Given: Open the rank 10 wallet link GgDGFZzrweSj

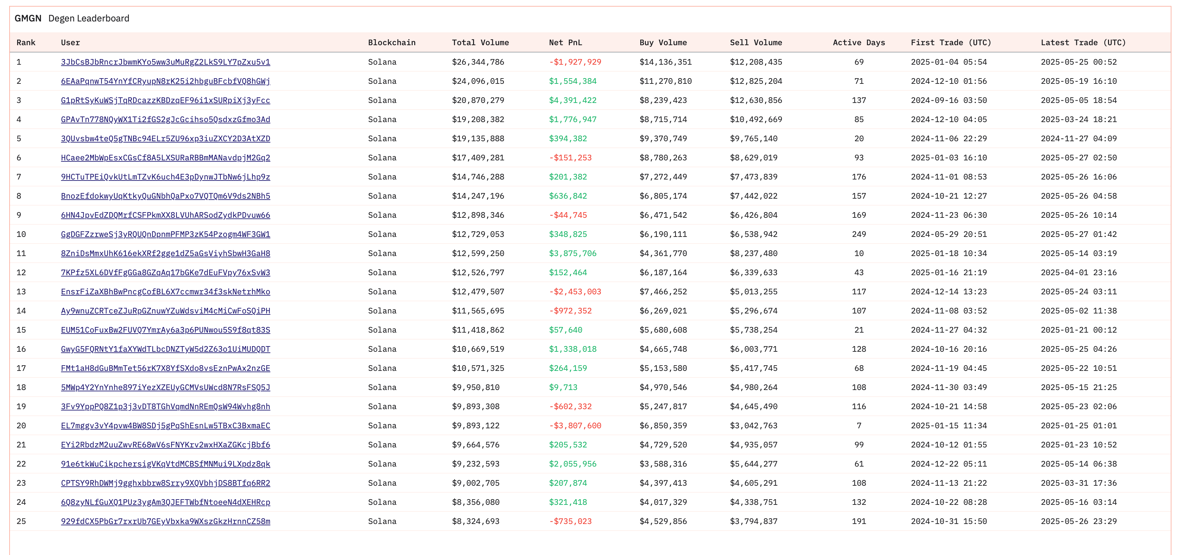Looking at the screenshot, I should pyautogui.click(x=165, y=234).
